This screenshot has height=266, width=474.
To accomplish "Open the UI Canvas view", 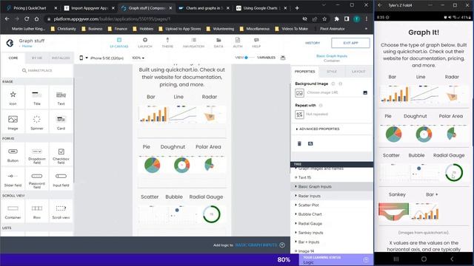I will point(118,43).
